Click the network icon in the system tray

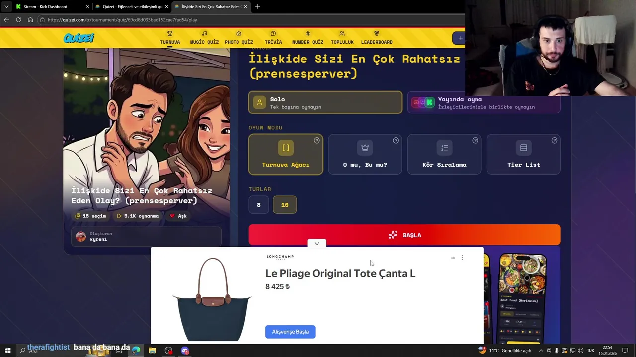pyautogui.click(x=572, y=351)
